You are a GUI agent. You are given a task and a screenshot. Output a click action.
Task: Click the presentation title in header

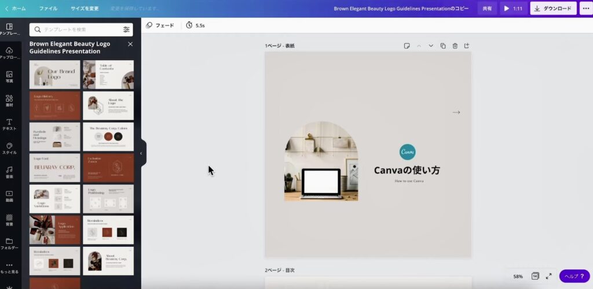click(401, 8)
